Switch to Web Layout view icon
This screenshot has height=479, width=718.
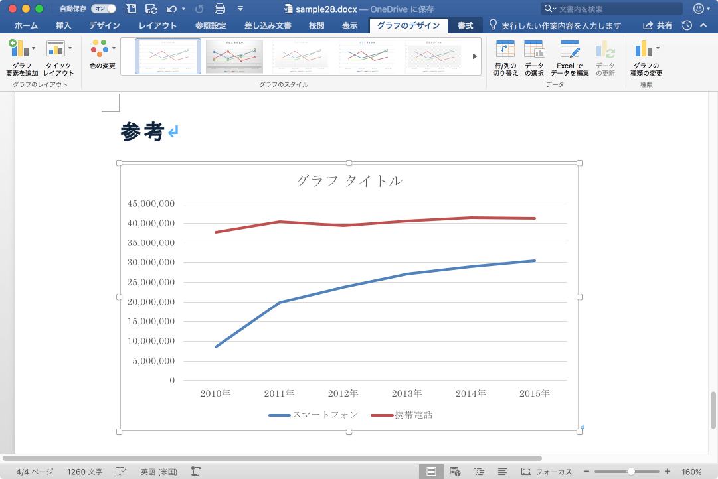click(x=455, y=471)
